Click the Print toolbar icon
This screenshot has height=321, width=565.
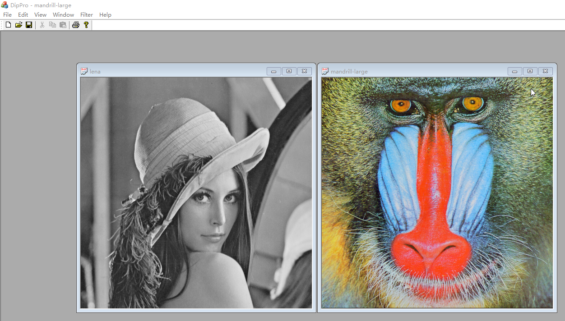(x=76, y=25)
